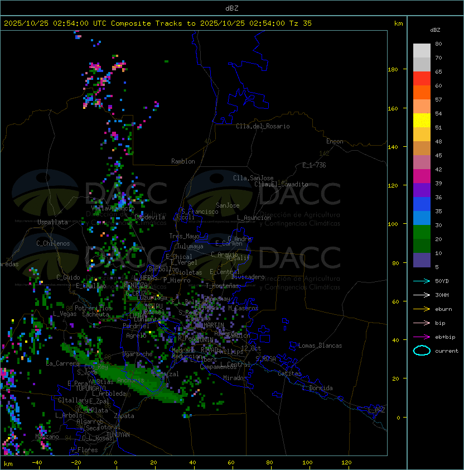Click the 'Uspallata' map label

point(52,222)
